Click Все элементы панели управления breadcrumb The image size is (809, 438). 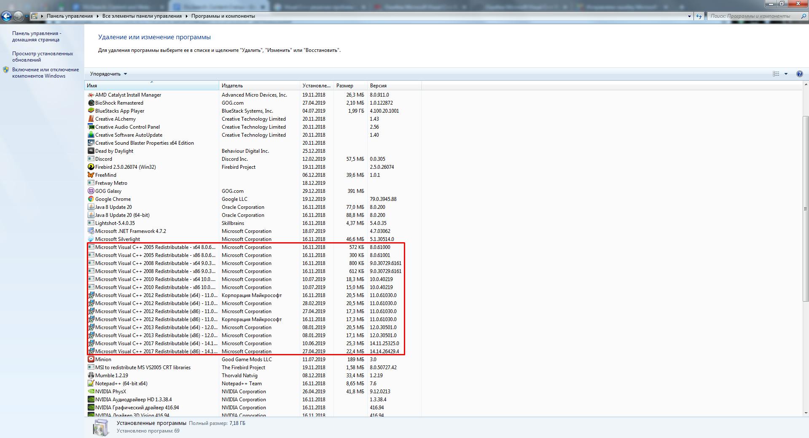pos(142,16)
